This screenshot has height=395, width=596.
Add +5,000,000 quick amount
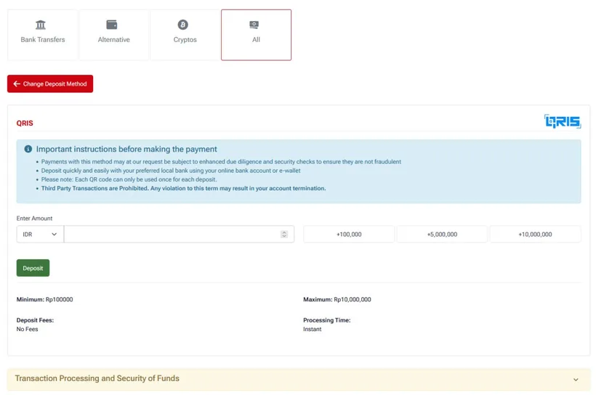click(442, 235)
